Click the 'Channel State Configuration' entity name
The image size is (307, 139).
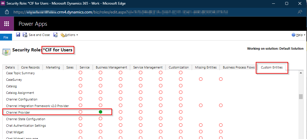[26, 119]
